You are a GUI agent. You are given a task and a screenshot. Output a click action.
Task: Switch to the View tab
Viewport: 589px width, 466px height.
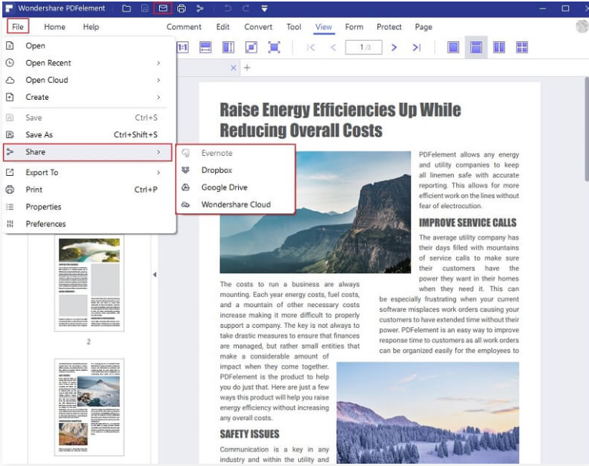pyautogui.click(x=323, y=27)
